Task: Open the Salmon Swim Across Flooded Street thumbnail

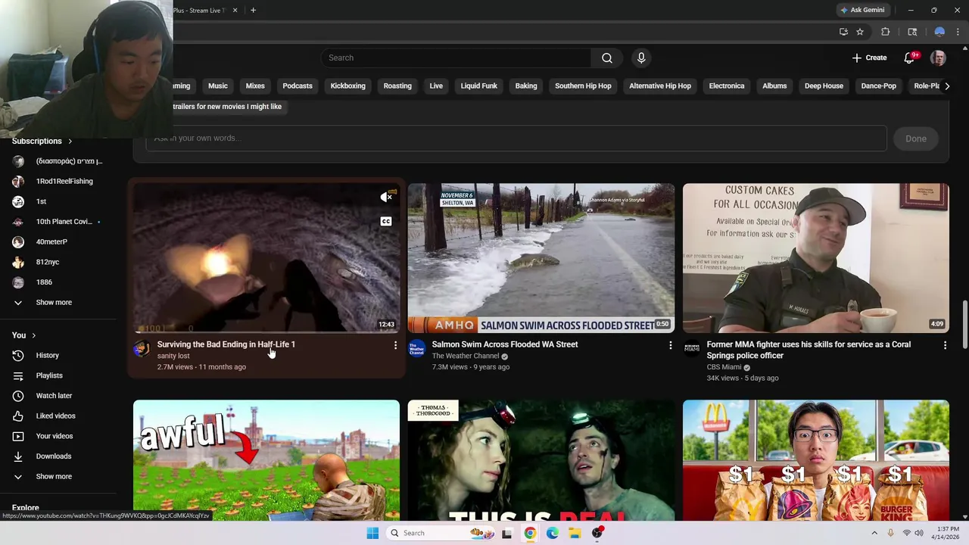Action: (x=541, y=258)
